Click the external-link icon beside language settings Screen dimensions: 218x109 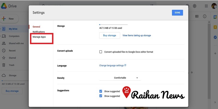coord(125,65)
